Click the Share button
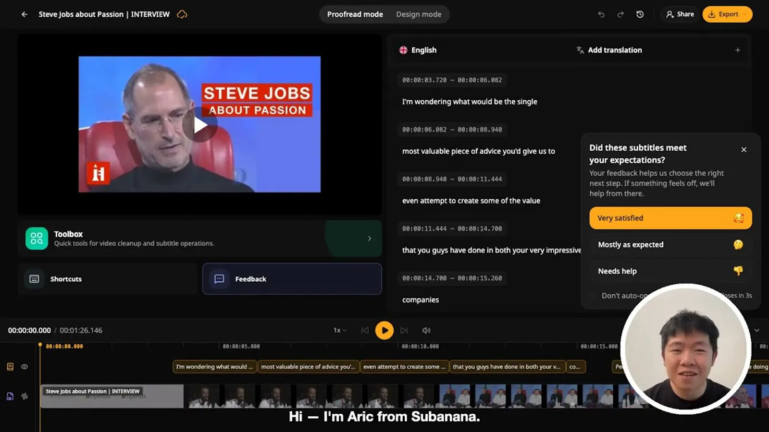 click(680, 14)
